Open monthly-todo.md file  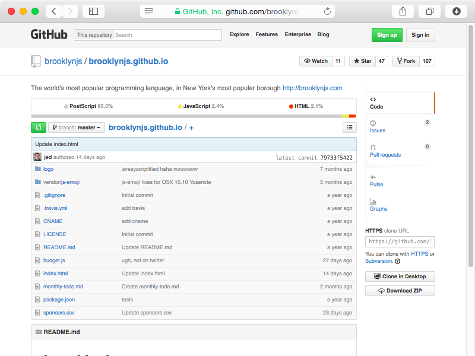coord(63,287)
